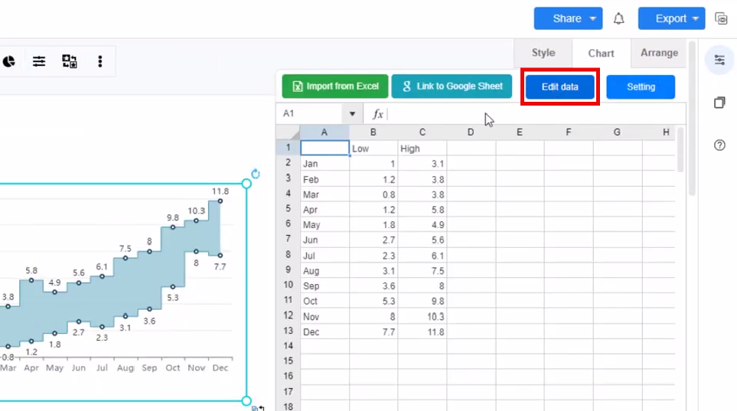The image size is (737, 411).
Task: Open the properties panel sidebar icon
Action: click(x=719, y=60)
